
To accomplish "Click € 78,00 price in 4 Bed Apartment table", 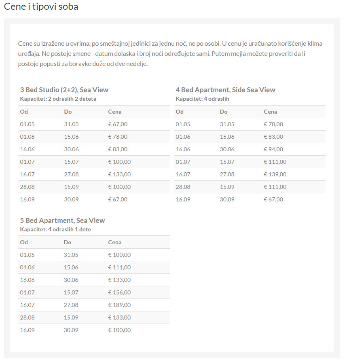I will 273,124.
